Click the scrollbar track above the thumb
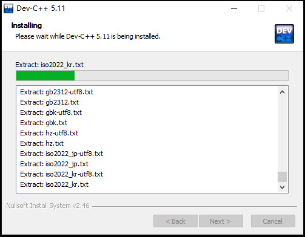This screenshot has height=237, width=305. (282, 134)
